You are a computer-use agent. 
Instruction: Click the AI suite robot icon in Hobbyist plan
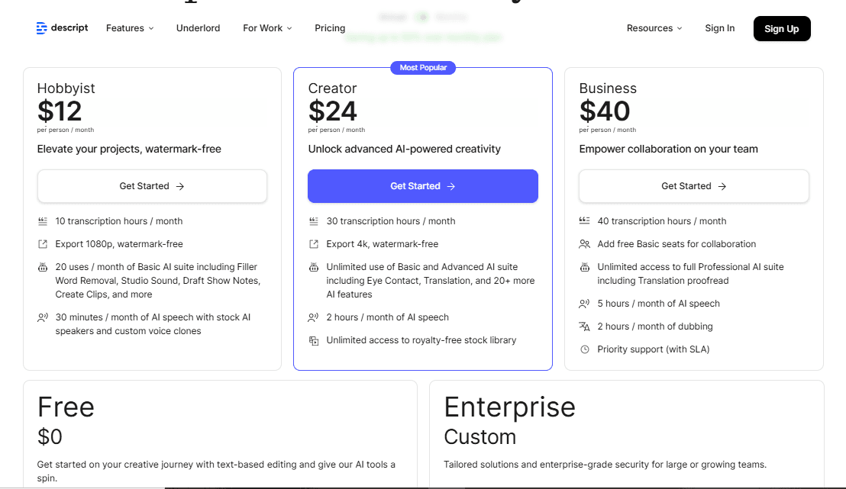point(44,267)
